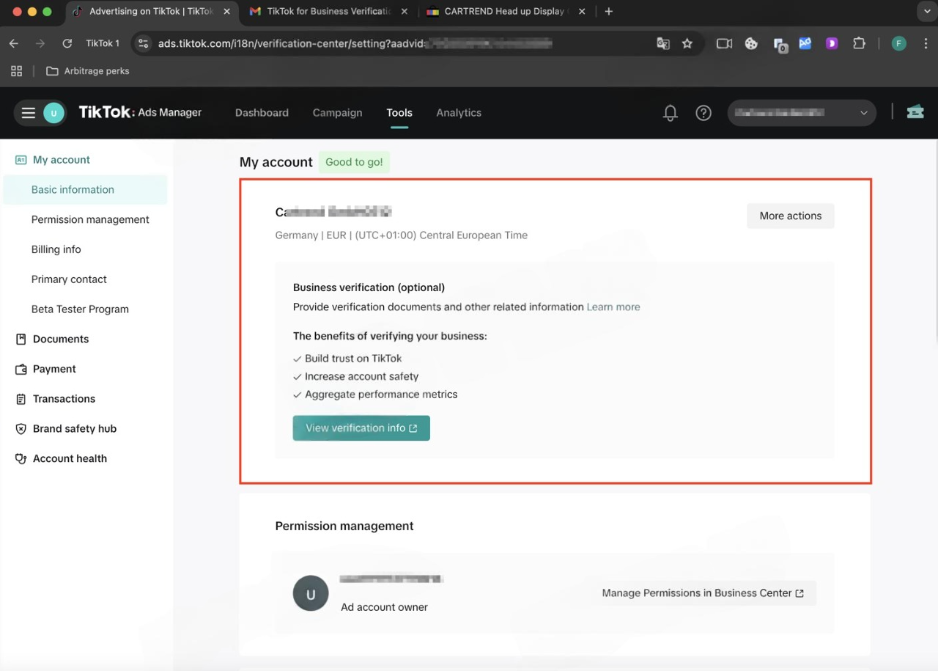Image resolution: width=938 pixels, height=671 pixels.
Task: Select Basic information in sidebar
Action: [85, 190]
